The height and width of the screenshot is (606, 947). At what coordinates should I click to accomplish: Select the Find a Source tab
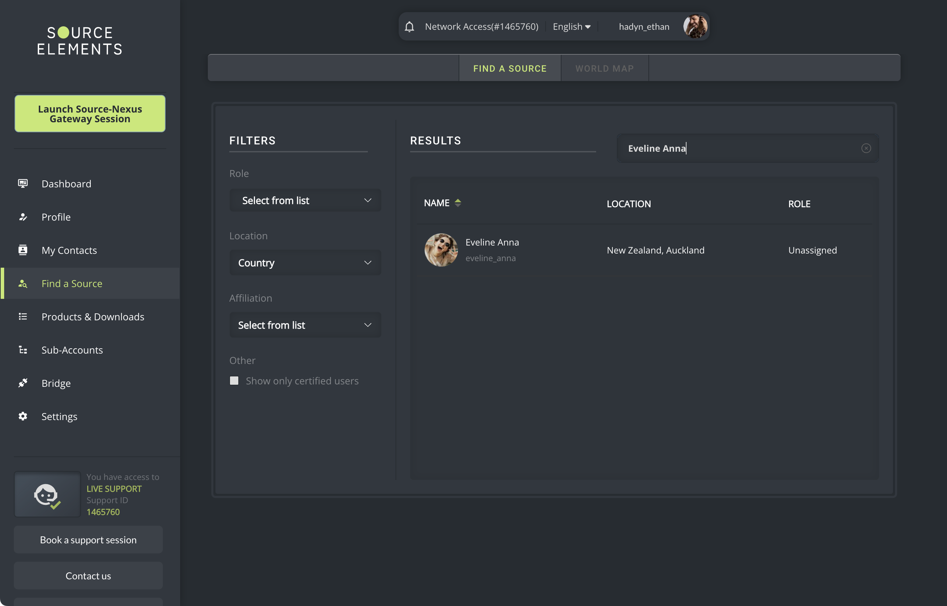[510, 69]
